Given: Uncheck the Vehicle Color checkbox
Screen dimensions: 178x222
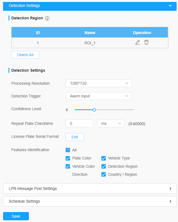Looking at the screenshot, I should [x=68, y=166].
